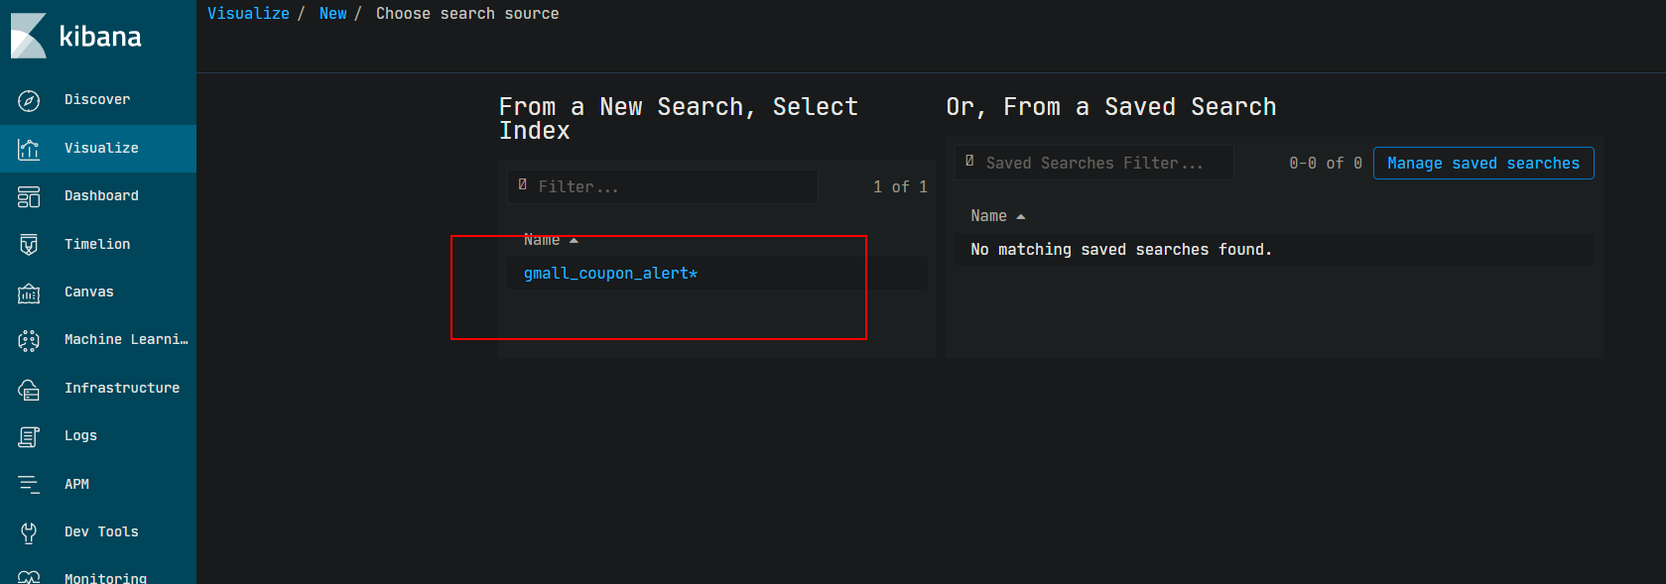This screenshot has height=584, width=1666.
Task: Open the Canvas icon in sidebar
Action: 29,292
